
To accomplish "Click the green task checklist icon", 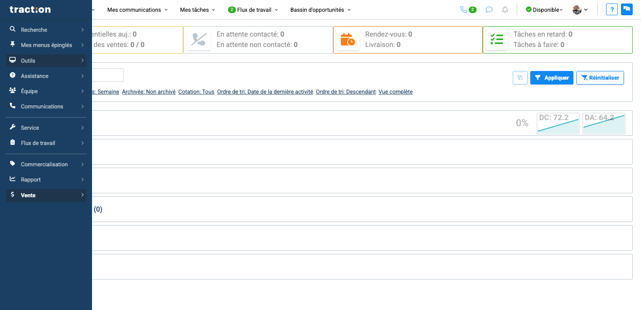I will pos(497,40).
